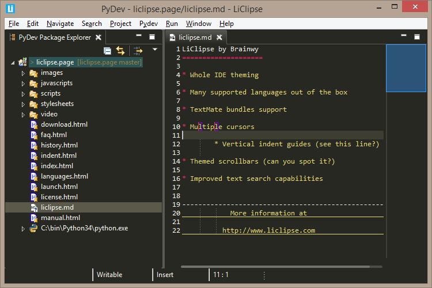Click the Collapse All icon in Package Explorer
The image size is (432, 288).
[107, 51]
